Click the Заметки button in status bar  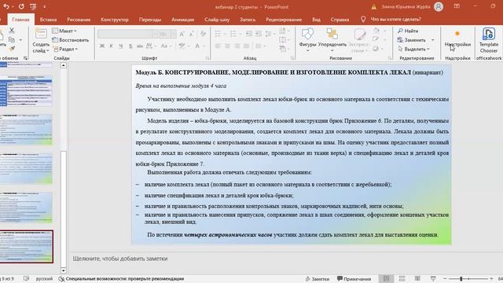click(x=317, y=279)
